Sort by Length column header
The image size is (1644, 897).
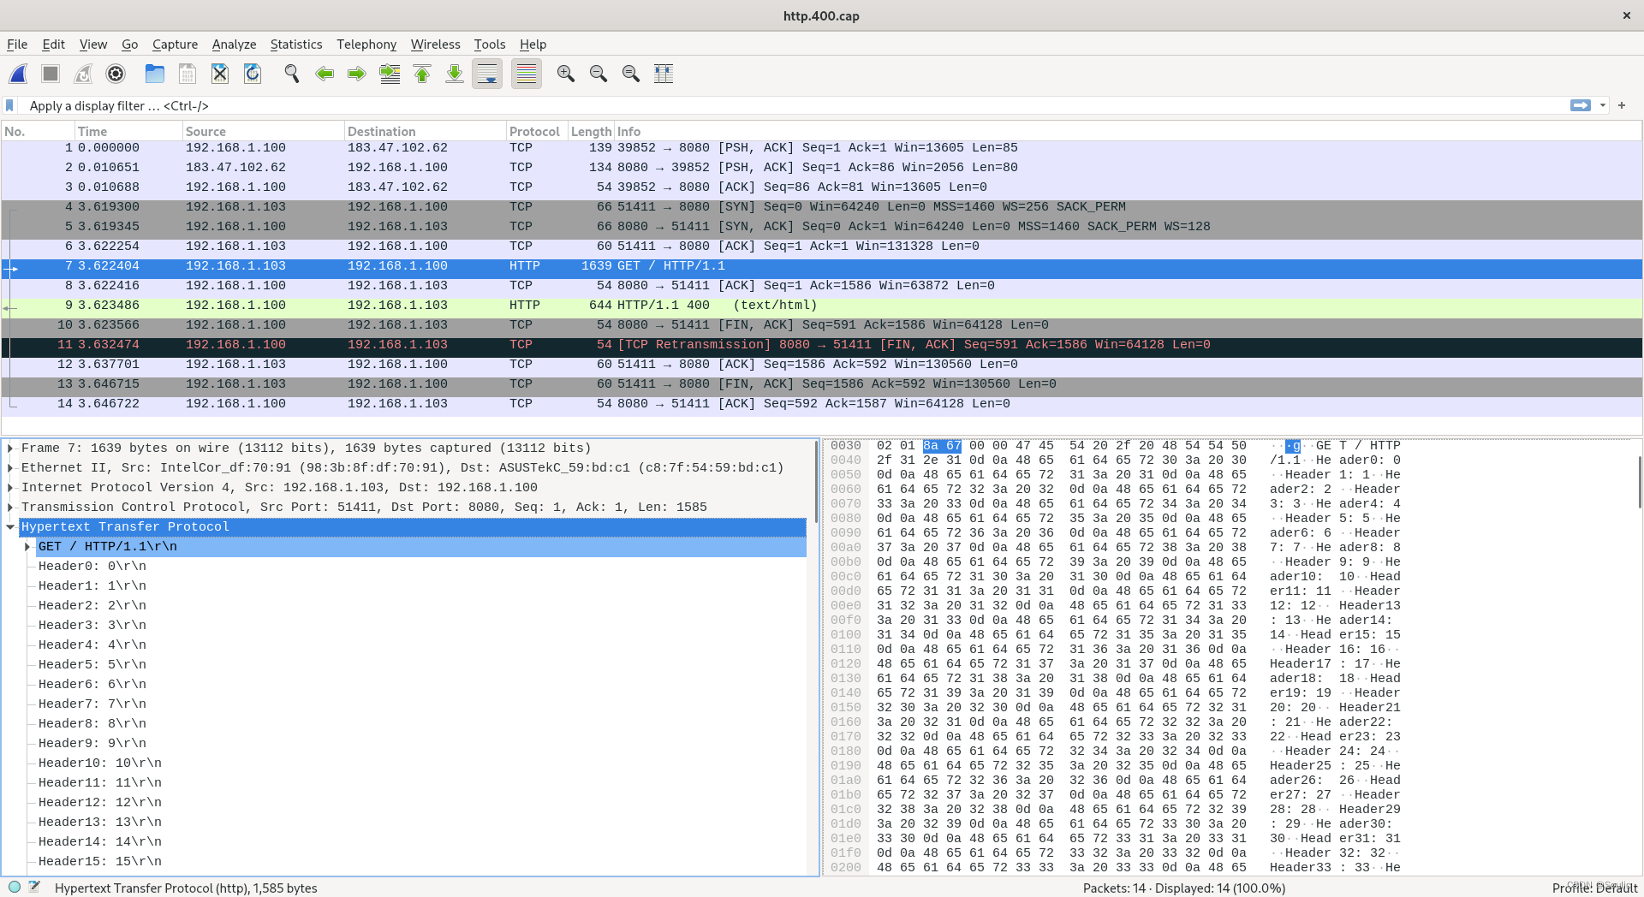pos(591,131)
